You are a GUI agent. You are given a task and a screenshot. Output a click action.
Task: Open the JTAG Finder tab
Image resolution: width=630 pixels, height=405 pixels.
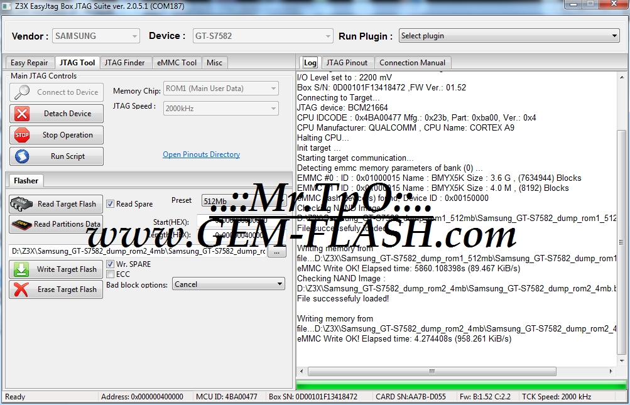[124, 63]
